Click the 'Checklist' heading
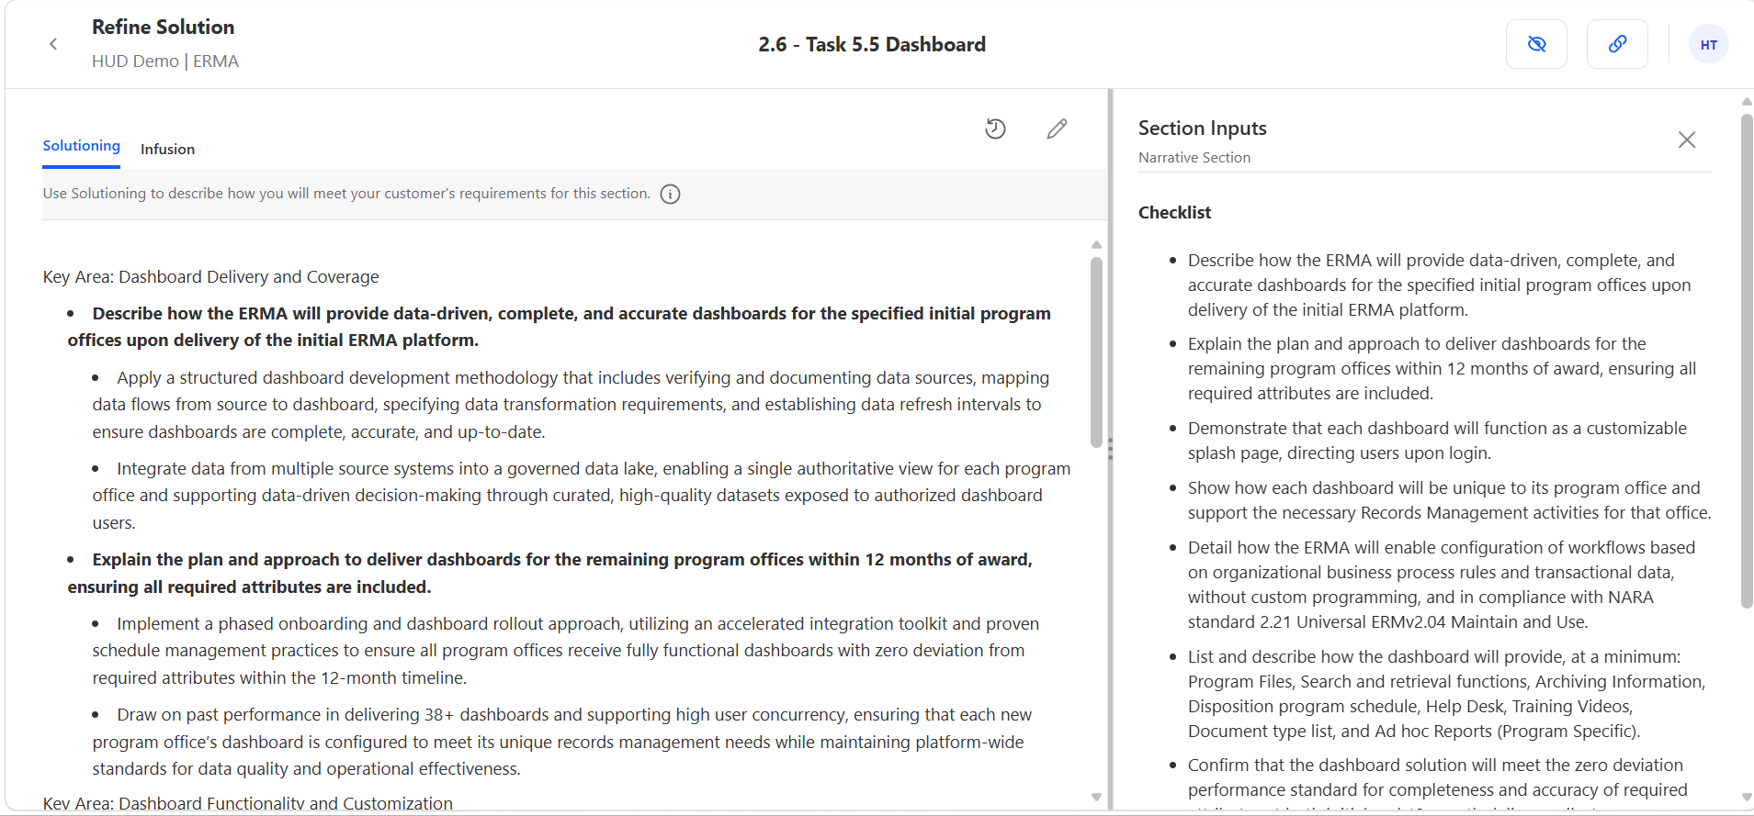This screenshot has width=1754, height=816. click(1174, 213)
